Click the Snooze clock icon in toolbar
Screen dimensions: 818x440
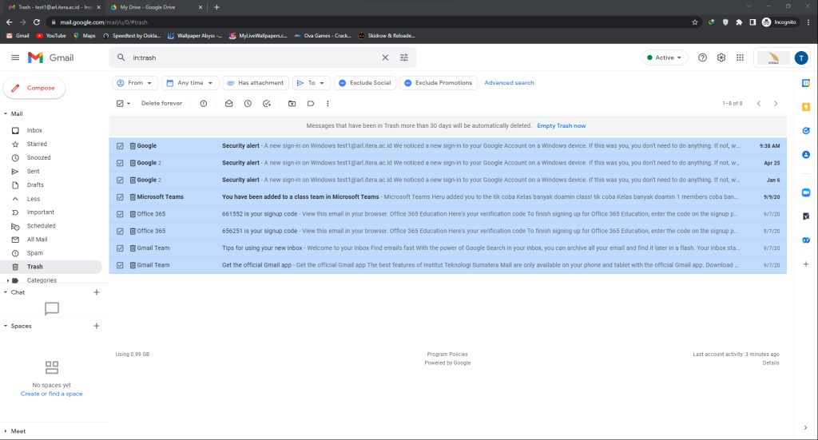248,103
